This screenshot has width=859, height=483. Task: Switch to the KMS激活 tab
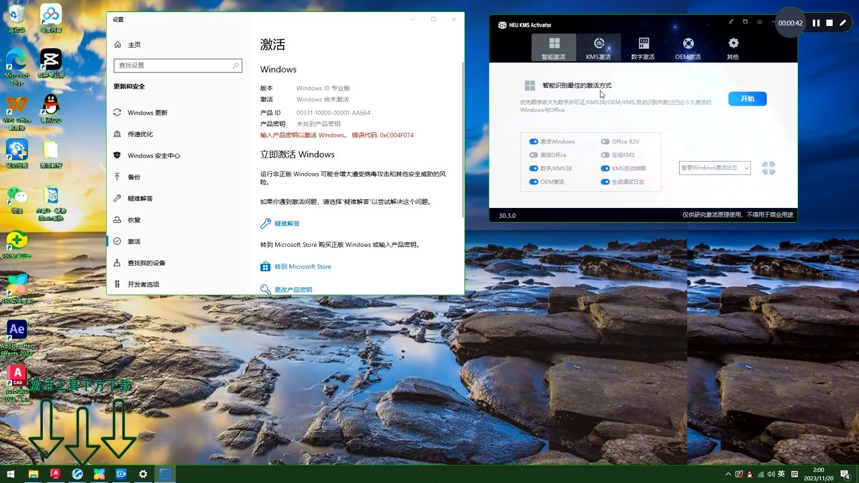point(599,48)
